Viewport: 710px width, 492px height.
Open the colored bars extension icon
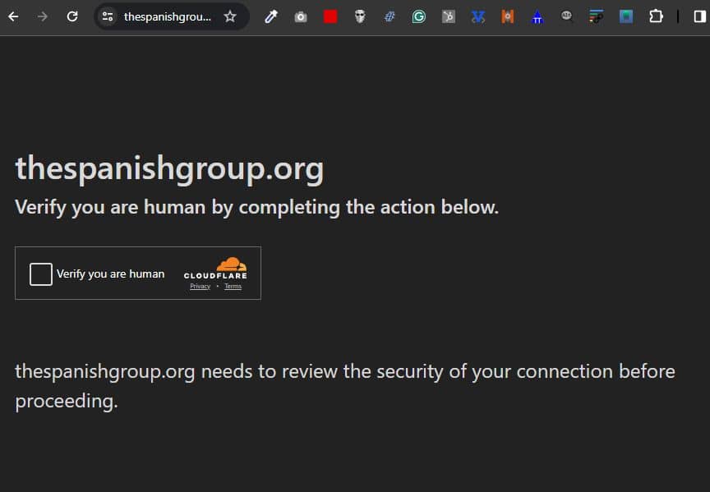point(596,16)
